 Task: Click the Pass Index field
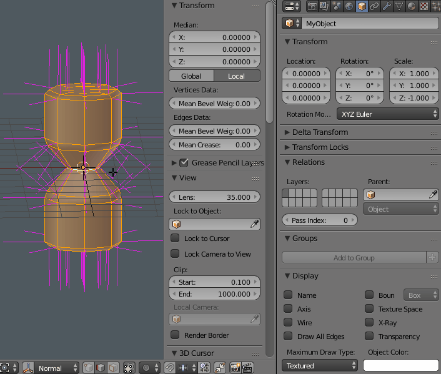coord(320,220)
